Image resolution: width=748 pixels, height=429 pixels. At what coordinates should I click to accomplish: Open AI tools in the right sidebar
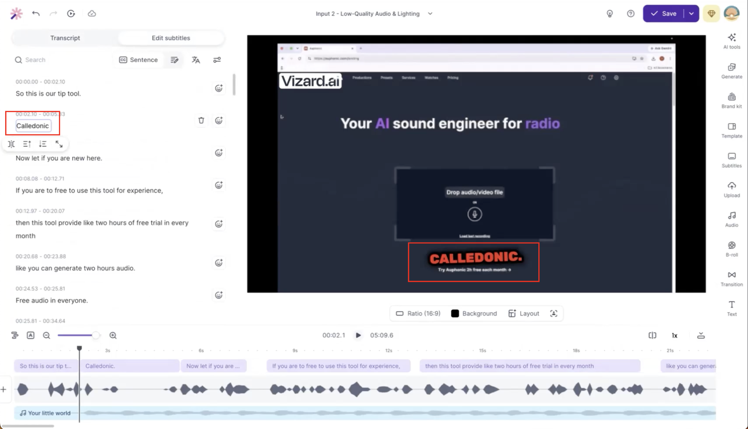coord(731,41)
